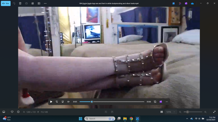Click the rotate icon in the top toolbar

point(14,3)
